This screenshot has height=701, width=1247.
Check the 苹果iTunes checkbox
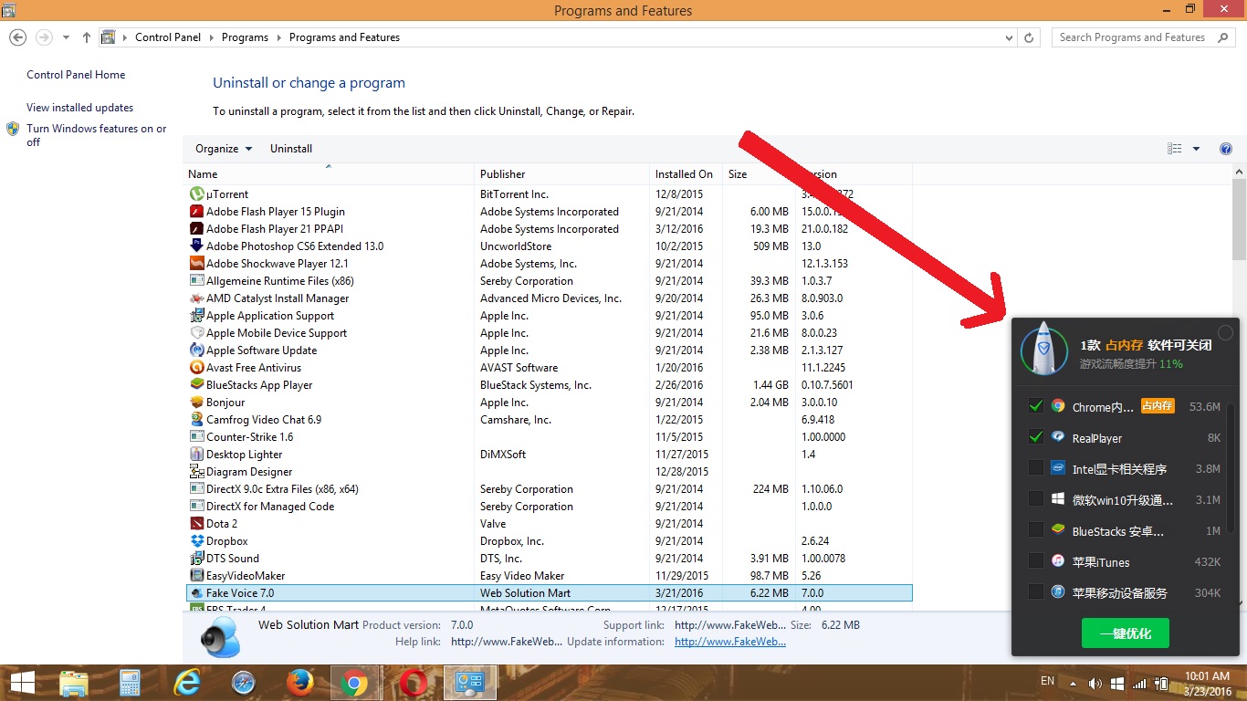tap(1036, 561)
